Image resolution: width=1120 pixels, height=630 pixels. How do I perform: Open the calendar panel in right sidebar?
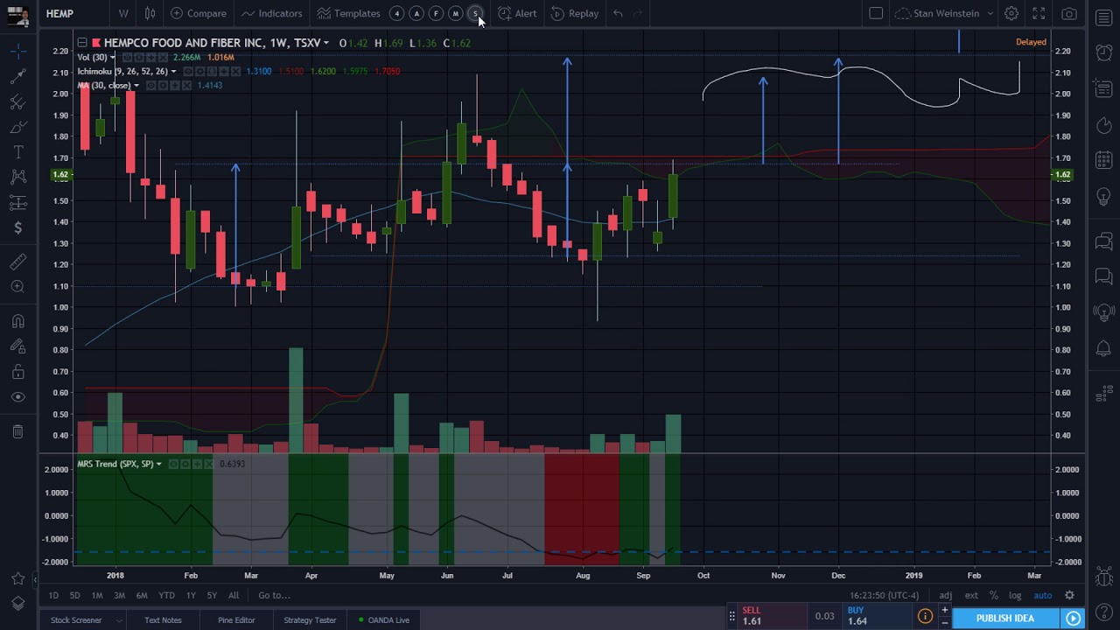pyautogui.click(x=1103, y=160)
